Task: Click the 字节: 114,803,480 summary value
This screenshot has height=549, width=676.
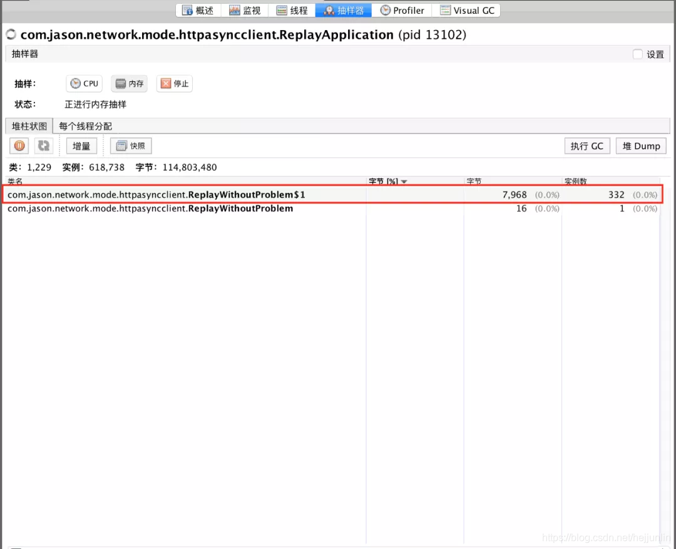Action: (176, 167)
